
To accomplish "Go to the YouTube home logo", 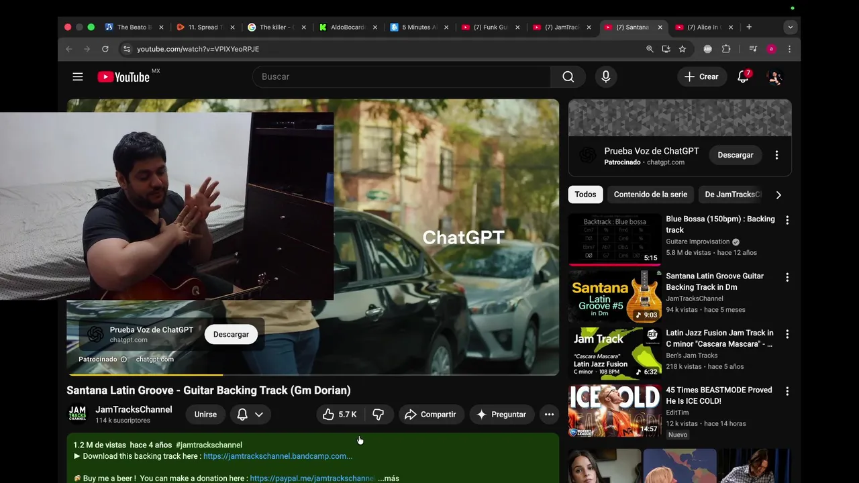I will [123, 76].
